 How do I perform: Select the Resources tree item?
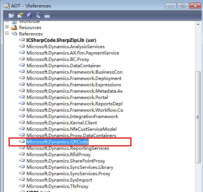click(x=30, y=28)
